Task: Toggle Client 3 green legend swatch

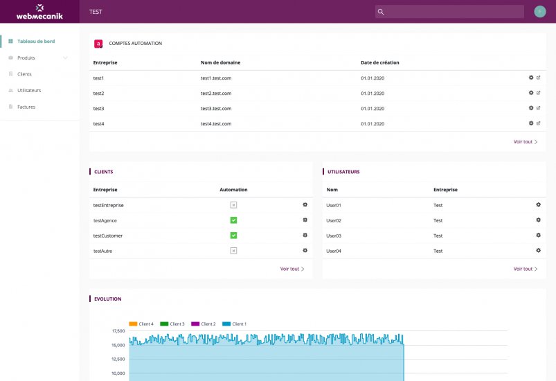Action: pos(164,324)
